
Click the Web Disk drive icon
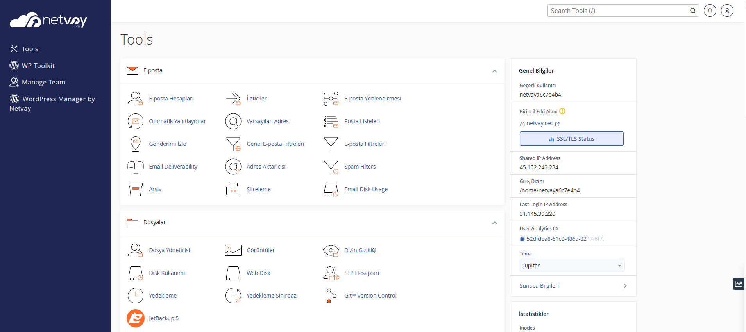[x=233, y=273]
